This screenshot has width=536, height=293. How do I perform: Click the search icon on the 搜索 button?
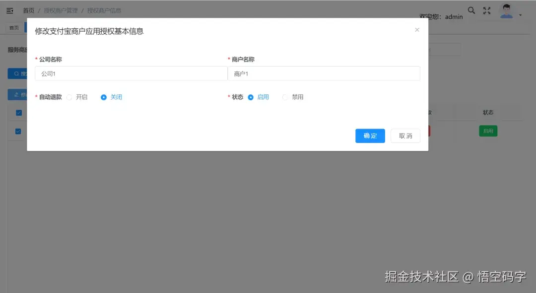click(16, 73)
